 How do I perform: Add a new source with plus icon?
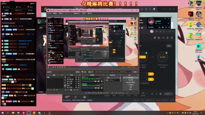(x=65, y=90)
